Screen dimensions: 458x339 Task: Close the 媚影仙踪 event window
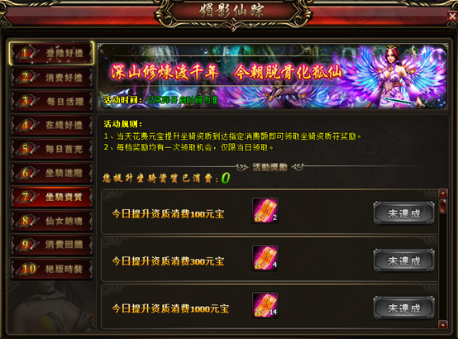pos(452,17)
